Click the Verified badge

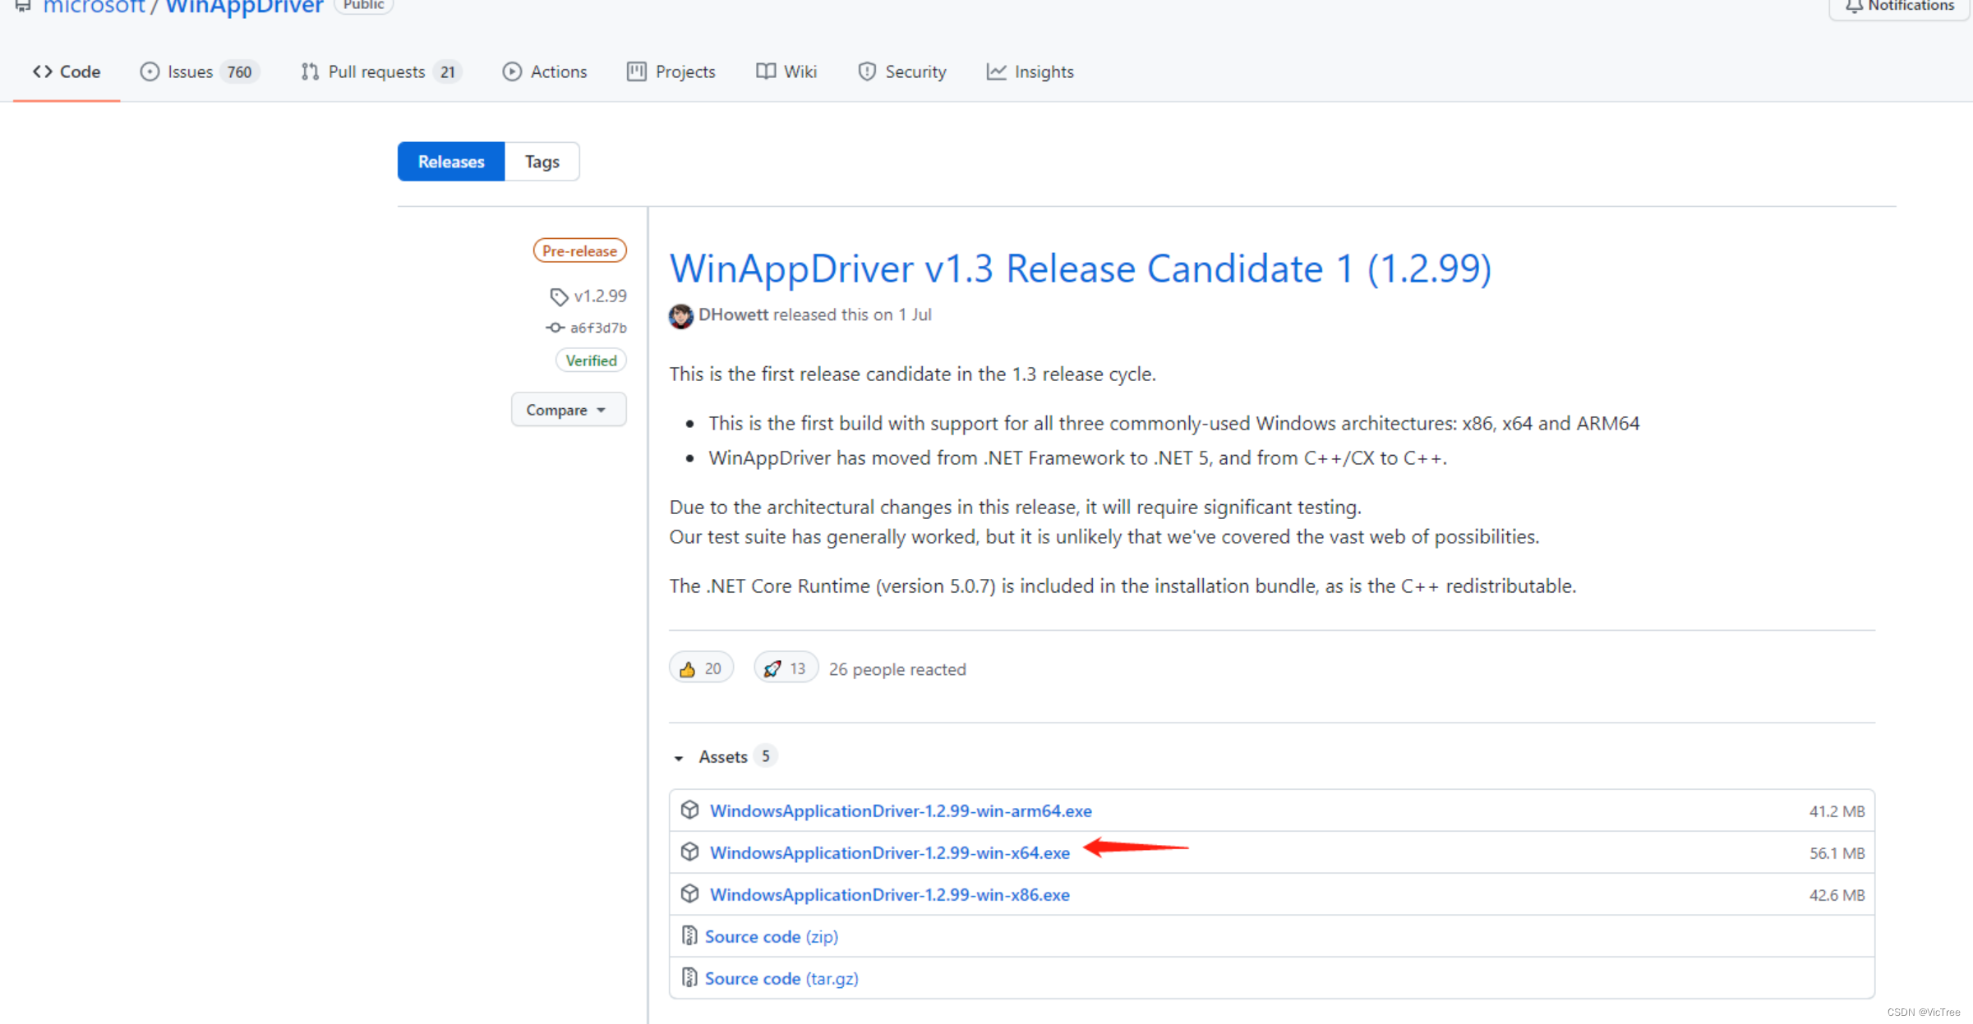tap(591, 360)
